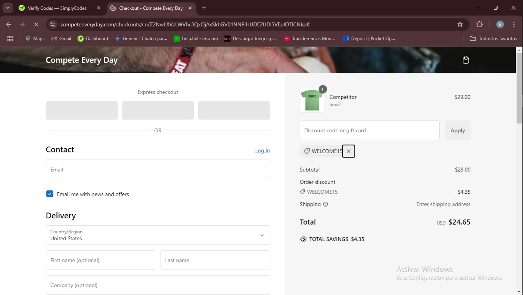Click the first express checkout button placeholder
Viewport: 523px width, 295px height.
(x=82, y=110)
